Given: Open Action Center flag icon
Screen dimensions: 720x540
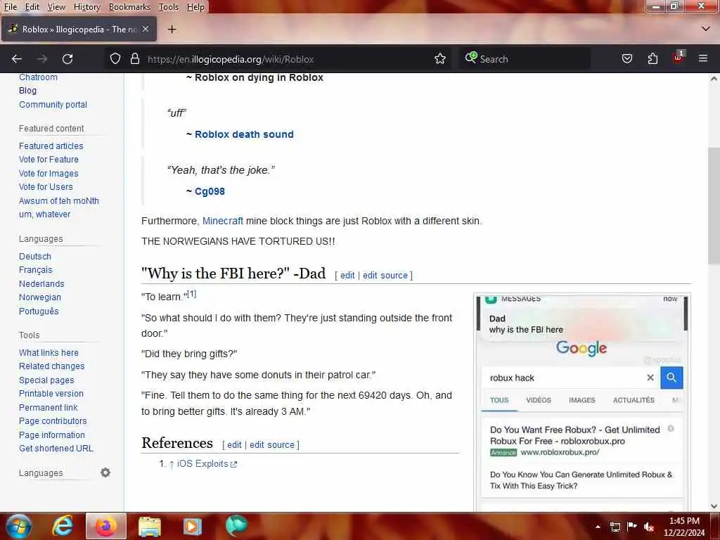Looking at the screenshot, I should tap(632, 526).
